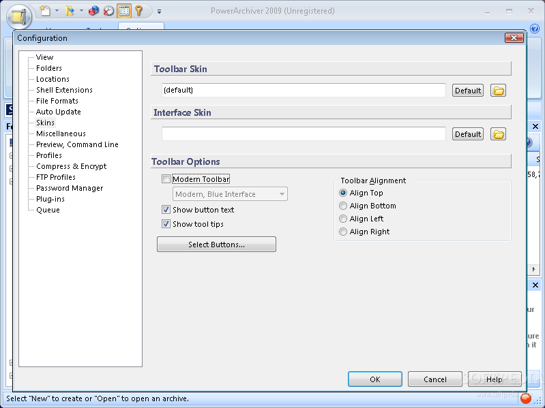Image resolution: width=545 pixels, height=408 pixels.
Task: Reset Toolbar Skin with Default button
Action: [468, 91]
